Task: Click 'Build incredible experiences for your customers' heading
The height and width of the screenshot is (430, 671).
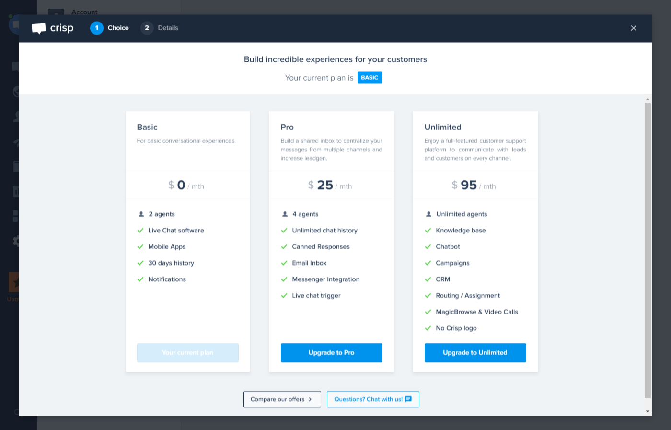Action: tap(335, 59)
